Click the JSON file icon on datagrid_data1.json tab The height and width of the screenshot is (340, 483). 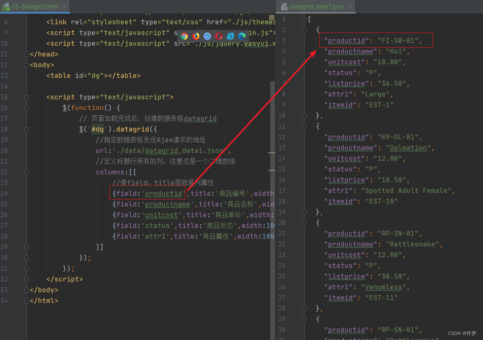[x=285, y=7]
